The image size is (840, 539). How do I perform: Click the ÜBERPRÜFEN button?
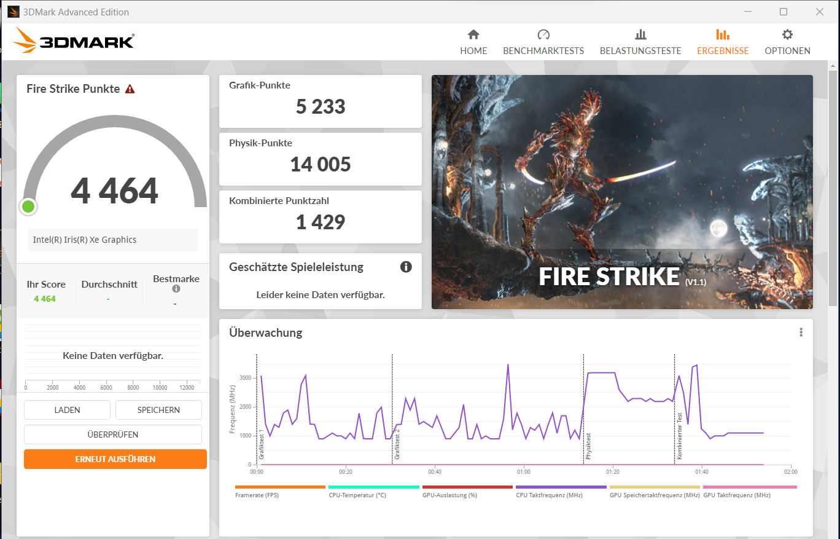click(x=113, y=435)
